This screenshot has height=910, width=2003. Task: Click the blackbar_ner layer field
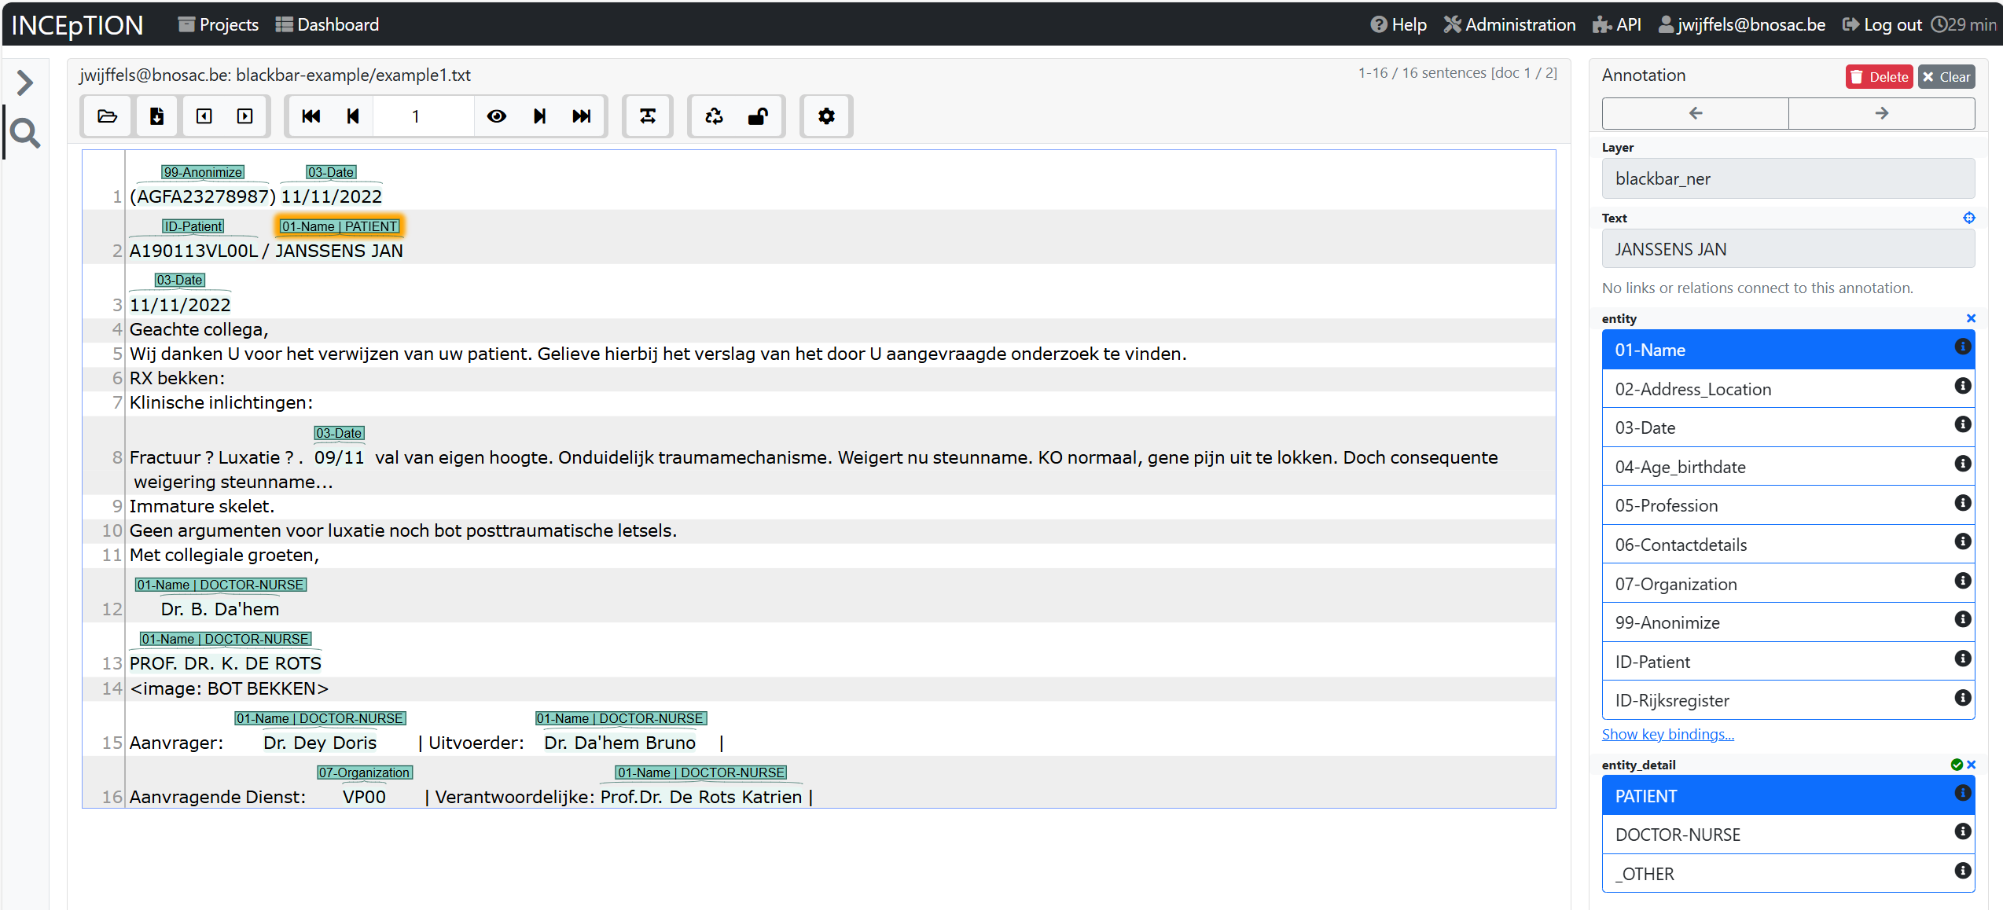tap(1788, 178)
